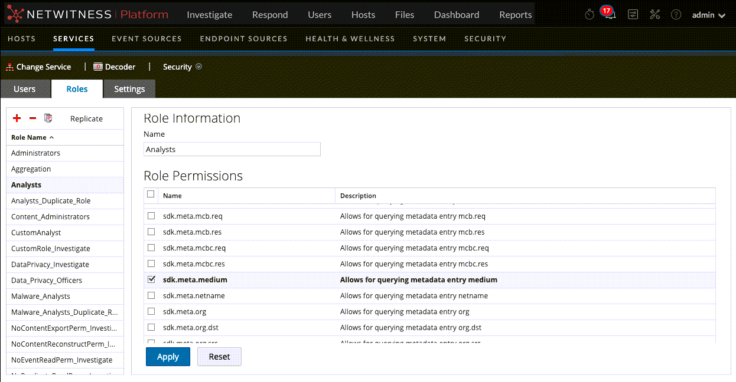736x382 pixels.
Task: Click the admin tools wrench icon
Action: click(654, 15)
